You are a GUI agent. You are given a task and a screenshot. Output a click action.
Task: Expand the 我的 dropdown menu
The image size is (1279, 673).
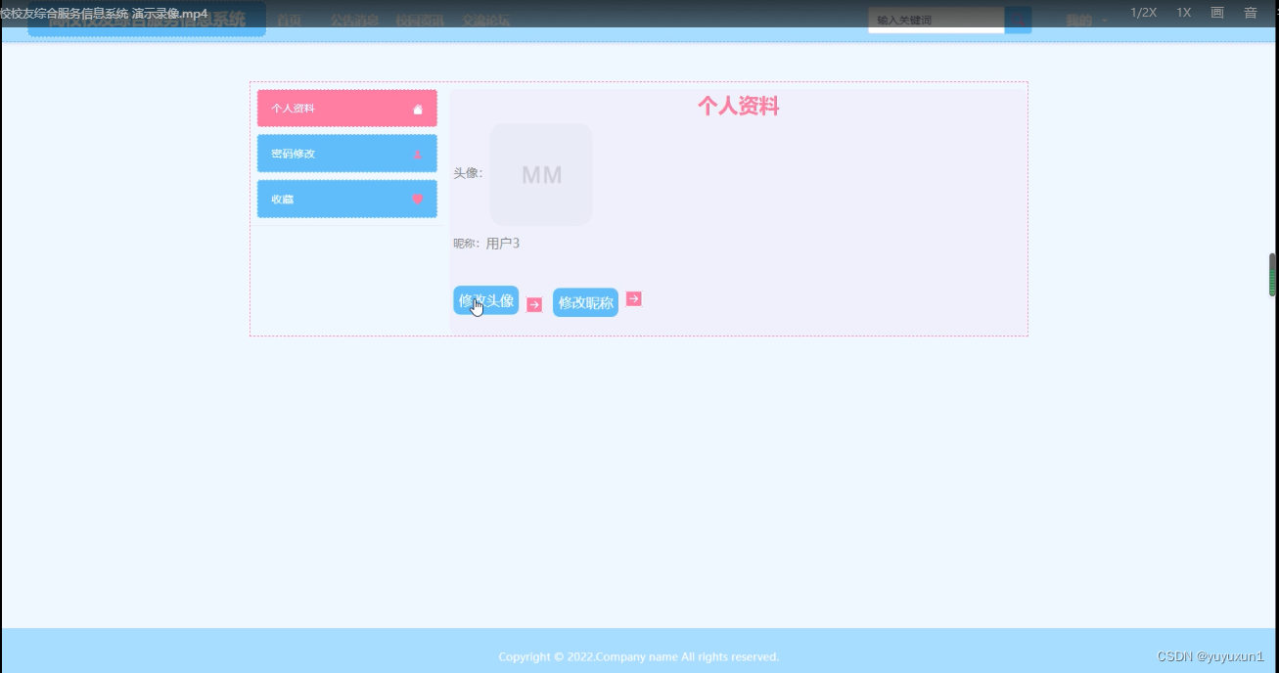coord(1086,20)
